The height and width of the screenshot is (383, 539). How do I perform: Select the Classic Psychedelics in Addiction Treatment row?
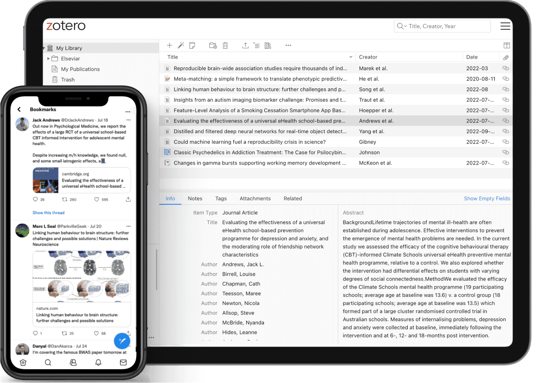[336, 152]
